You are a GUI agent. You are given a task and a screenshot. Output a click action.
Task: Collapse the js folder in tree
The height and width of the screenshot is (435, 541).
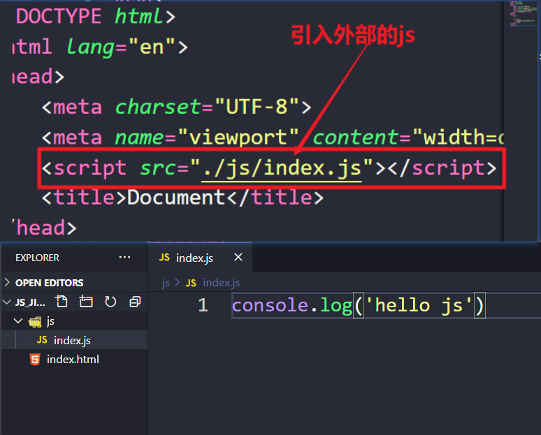[x=18, y=321]
